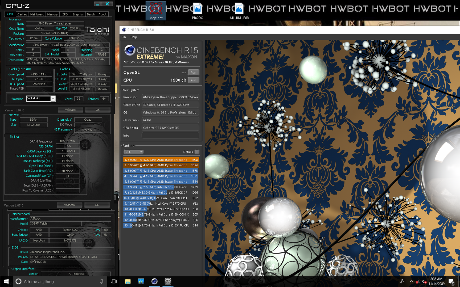The image size is (460, 287).
Task: Select Intel Xeon X5650 ranking row
Action: 161,187
